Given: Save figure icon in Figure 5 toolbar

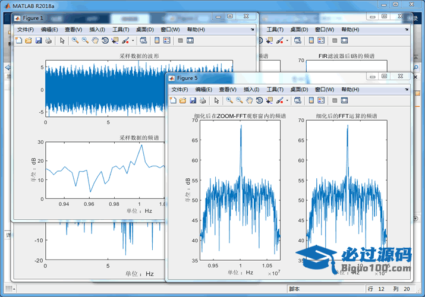Looking at the screenshot, I should tap(193, 100).
